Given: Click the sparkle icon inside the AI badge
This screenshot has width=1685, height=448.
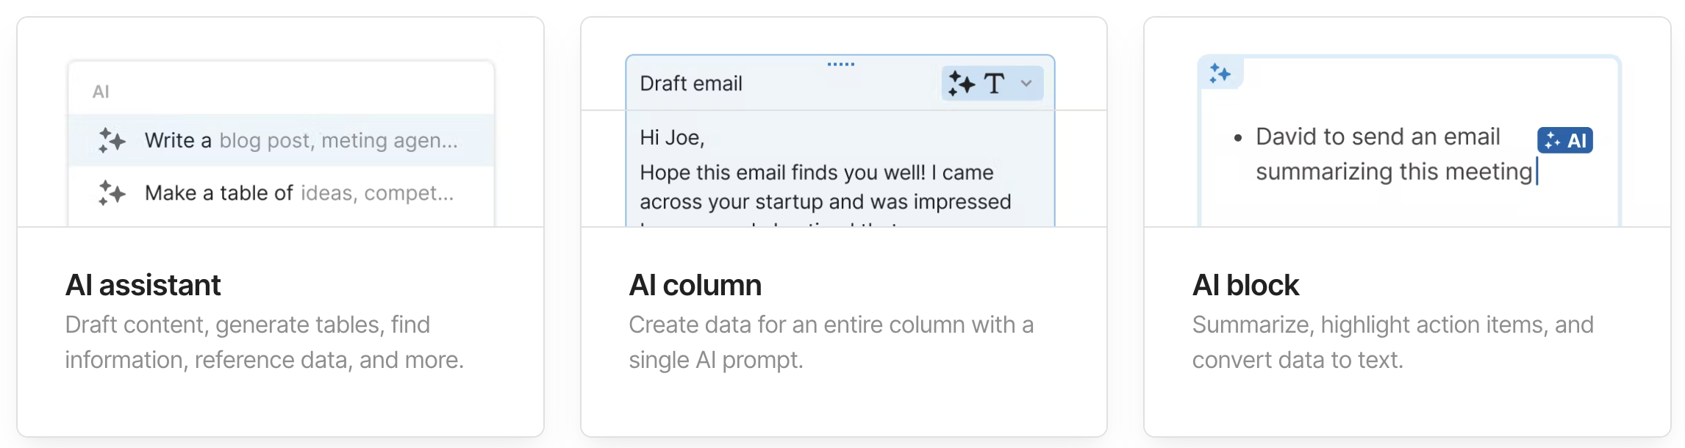Looking at the screenshot, I should pyautogui.click(x=1550, y=139).
